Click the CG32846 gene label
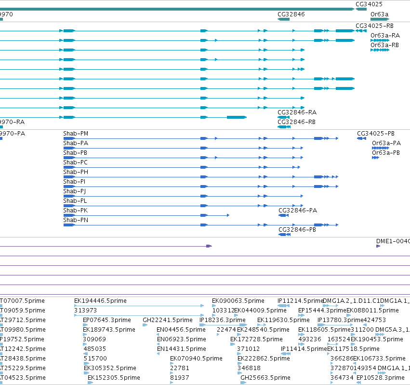This screenshot has width=410, height=385. pos(291,14)
